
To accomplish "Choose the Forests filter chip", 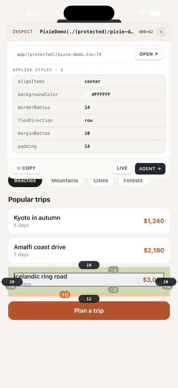I will [133, 181].
